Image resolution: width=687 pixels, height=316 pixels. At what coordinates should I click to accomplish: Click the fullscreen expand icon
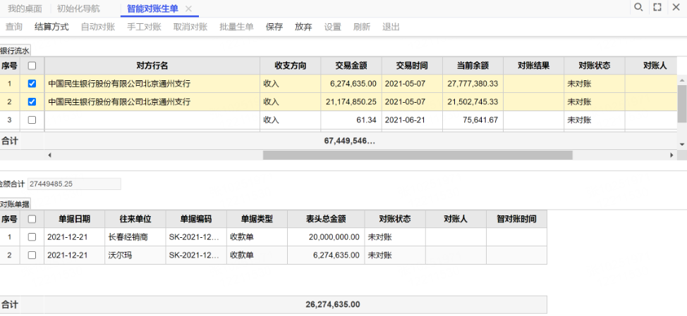click(657, 8)
